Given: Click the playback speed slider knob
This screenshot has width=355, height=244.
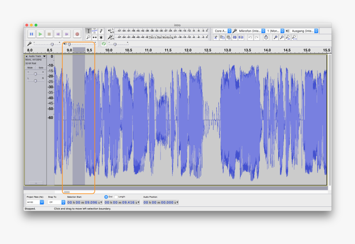Looking at the screenshot, I should pyautogui.click(x=115, y=45).
